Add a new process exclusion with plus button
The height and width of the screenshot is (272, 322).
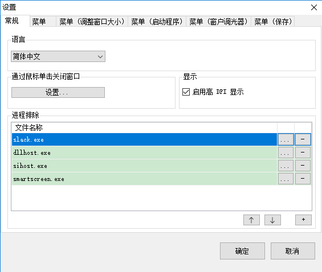coord(304,220)
